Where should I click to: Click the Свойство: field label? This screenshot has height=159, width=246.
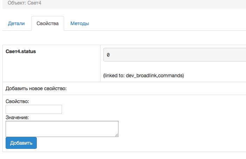coord(18,101)
